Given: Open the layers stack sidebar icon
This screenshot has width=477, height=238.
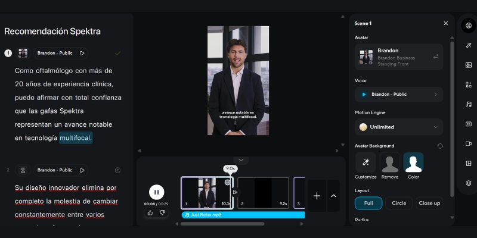Looking at the screenshot, I should 469,183.
